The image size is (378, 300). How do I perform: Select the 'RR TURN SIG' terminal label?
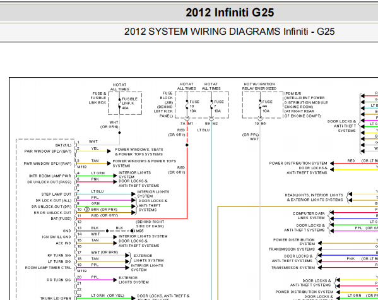(59, 280)
